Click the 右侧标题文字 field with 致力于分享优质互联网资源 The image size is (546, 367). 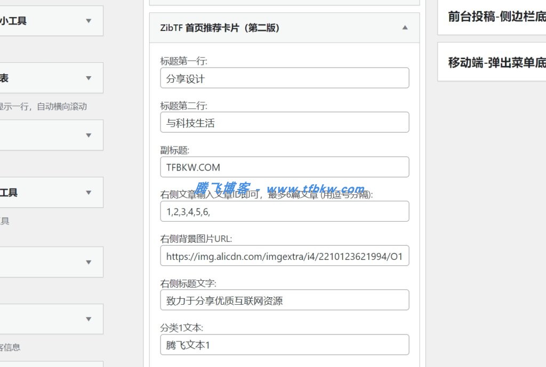(285, 300)
